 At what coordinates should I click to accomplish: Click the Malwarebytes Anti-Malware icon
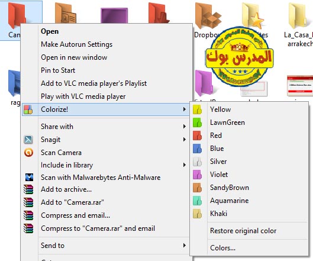click(29, 178)
